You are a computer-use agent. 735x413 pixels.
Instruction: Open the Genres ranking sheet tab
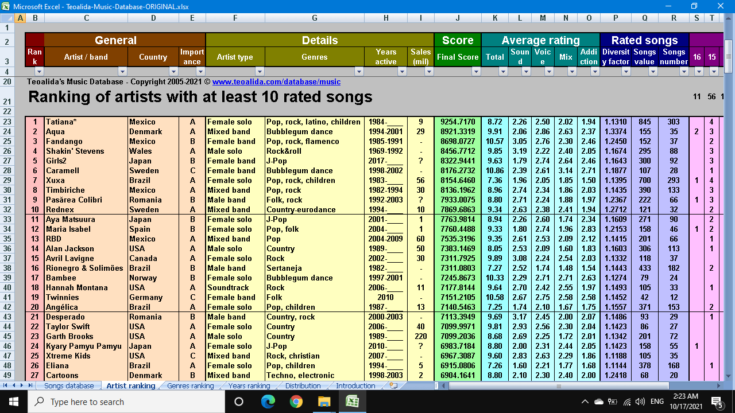(190, 386)
